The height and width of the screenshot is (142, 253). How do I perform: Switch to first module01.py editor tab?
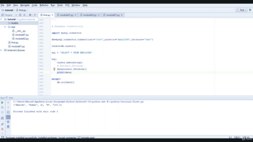pos(67,15)
